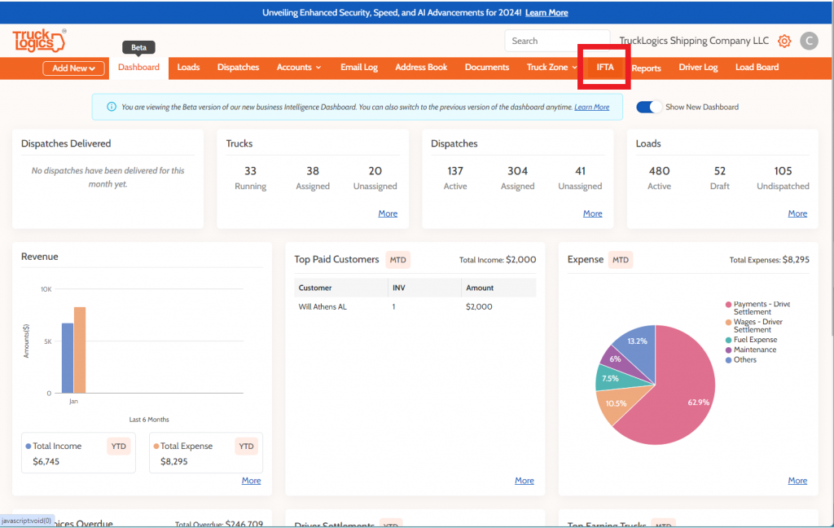Click the Maintenance legend swatch
834x528 pixels.
click(x=728, y=350)
